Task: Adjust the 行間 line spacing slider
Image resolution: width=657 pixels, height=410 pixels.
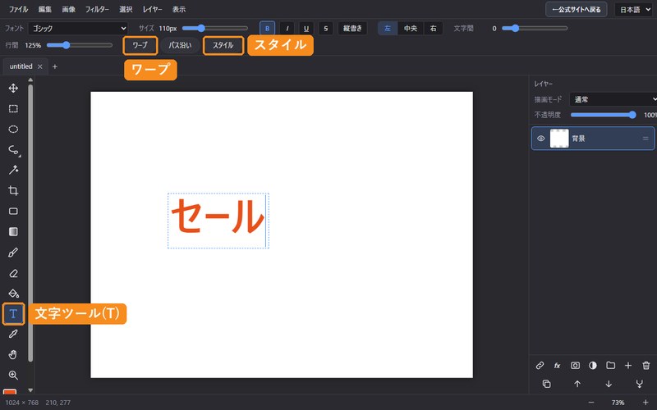Action: click(80, 45)
